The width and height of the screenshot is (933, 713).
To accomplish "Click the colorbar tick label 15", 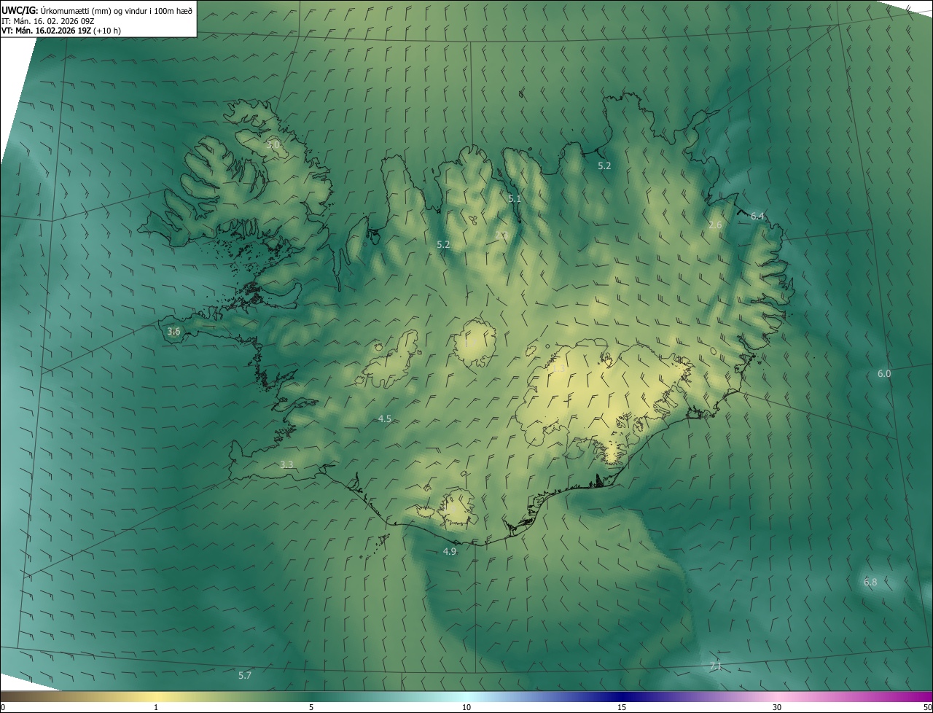I will pyautogui.click(x=622, y=707).
